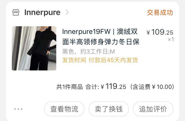185x121 pixels.
Task: Expand the chevron next to Innerpure
Action: tap(67, 12)
